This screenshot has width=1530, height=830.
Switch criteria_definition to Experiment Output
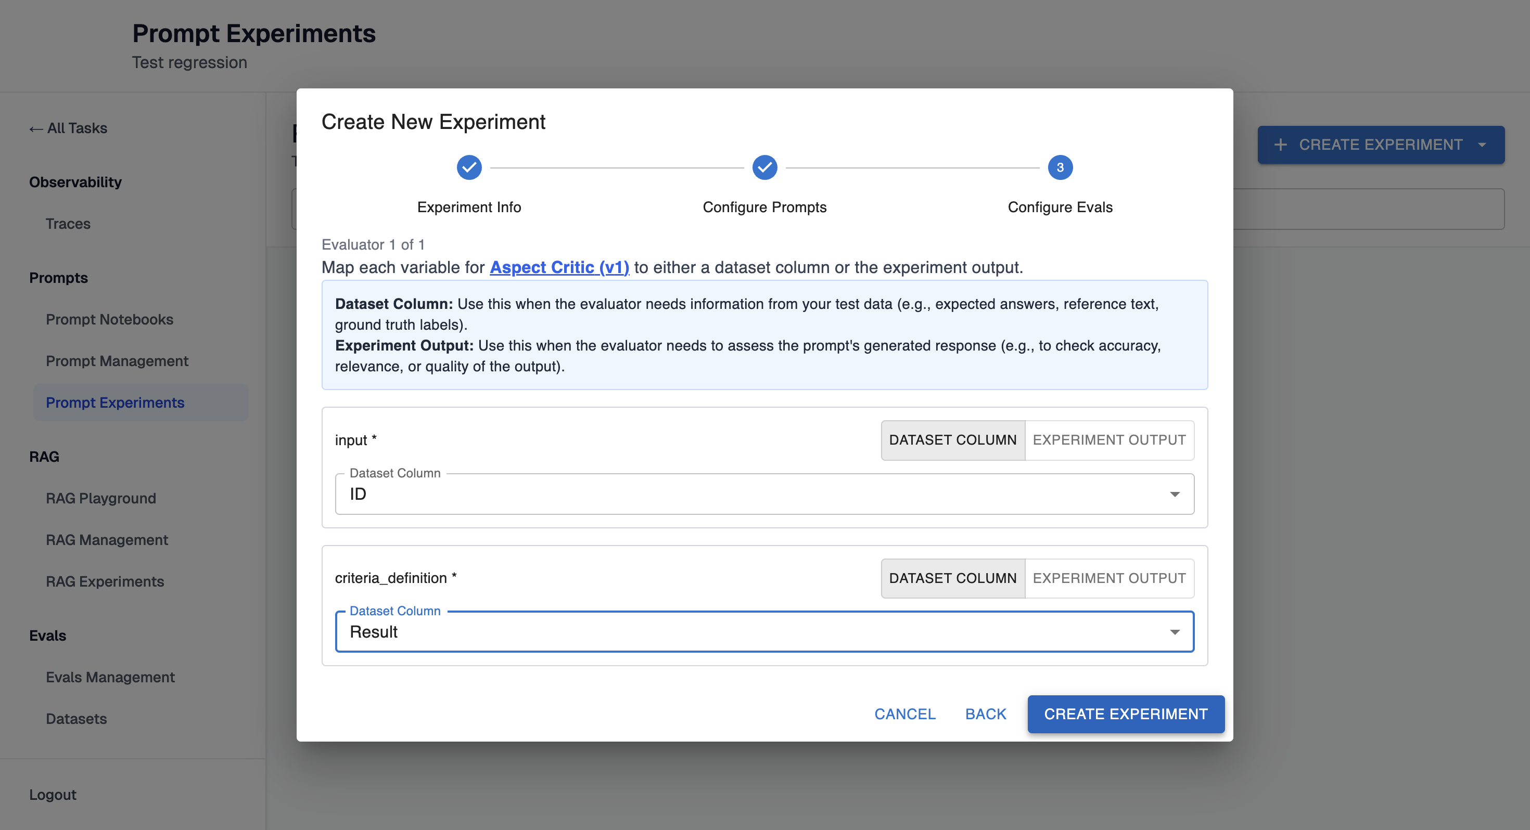coord(1108,578)
